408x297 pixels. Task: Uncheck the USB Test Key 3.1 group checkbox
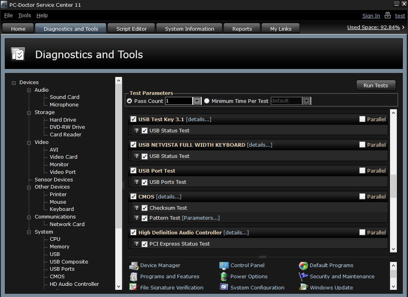(x=133, y=119)
